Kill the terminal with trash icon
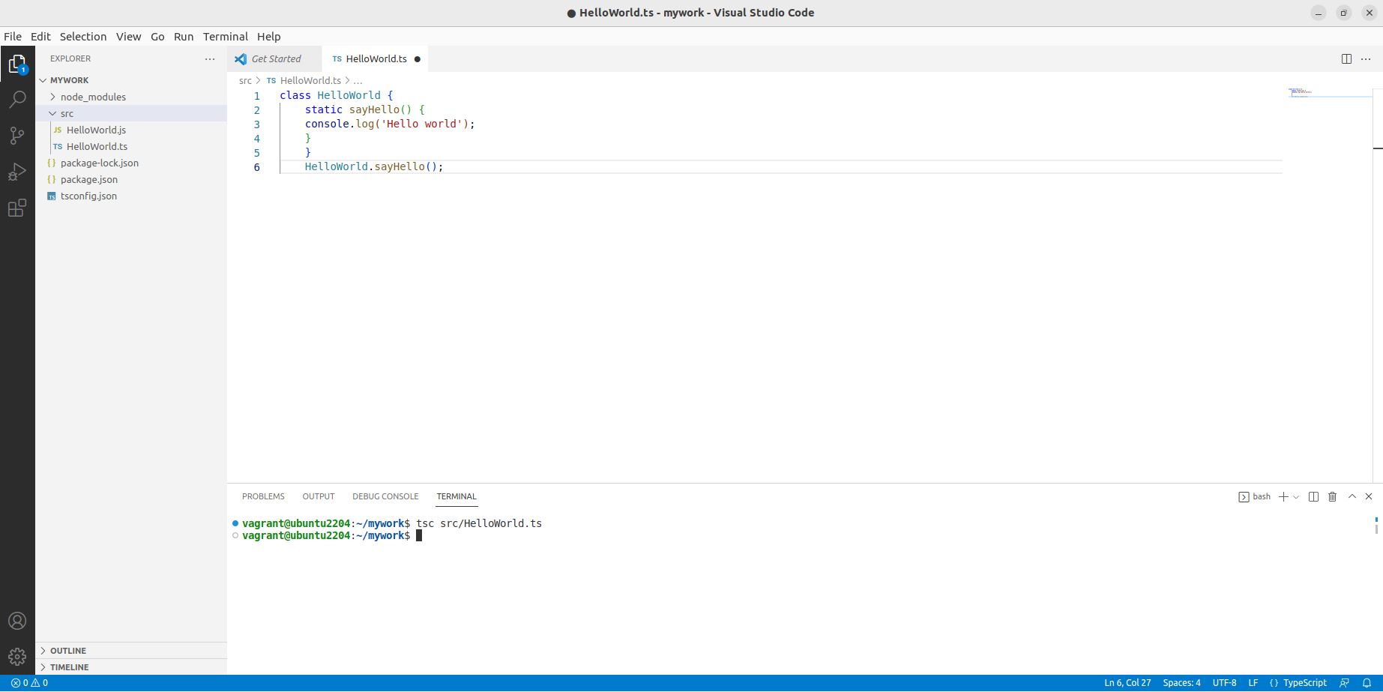Screen dimensions: 1383x692 pos(1332,496)
